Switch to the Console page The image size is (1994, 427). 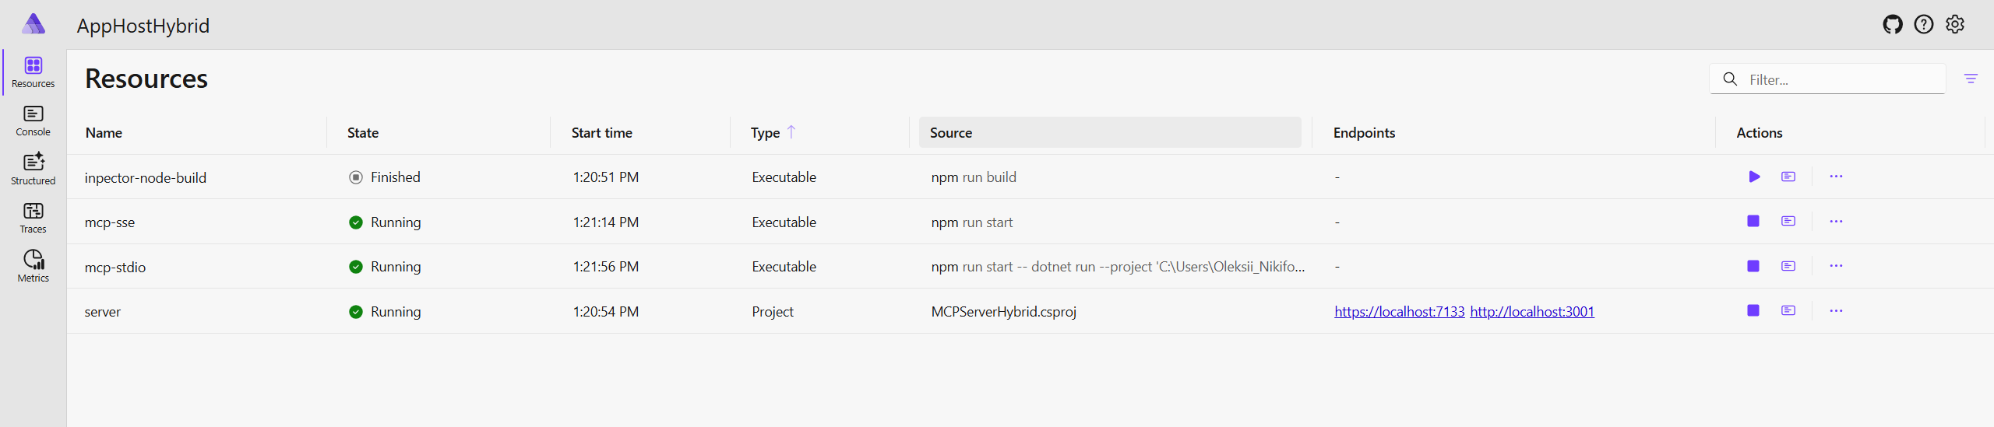[33, 121]
